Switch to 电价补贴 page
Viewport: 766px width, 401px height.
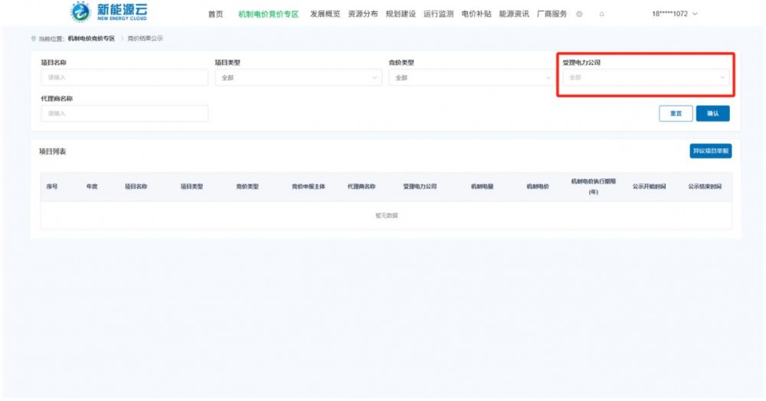click(476, 14)
